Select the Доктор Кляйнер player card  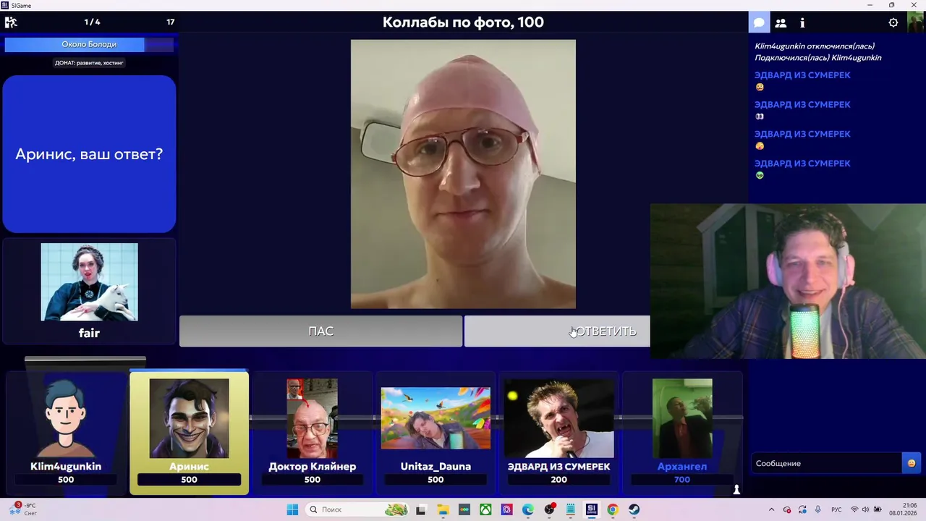(x=313, y=433)
